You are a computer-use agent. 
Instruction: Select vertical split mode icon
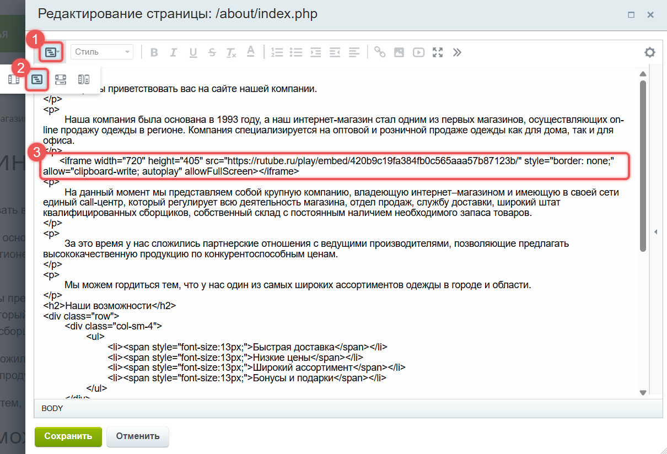pyautogui.click(x=84, y=80)
